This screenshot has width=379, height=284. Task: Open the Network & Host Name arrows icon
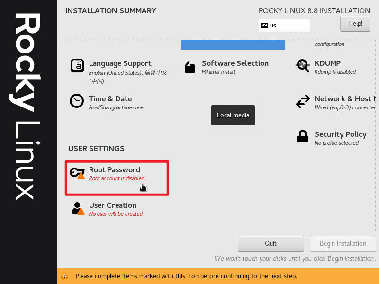click(303, 102)
